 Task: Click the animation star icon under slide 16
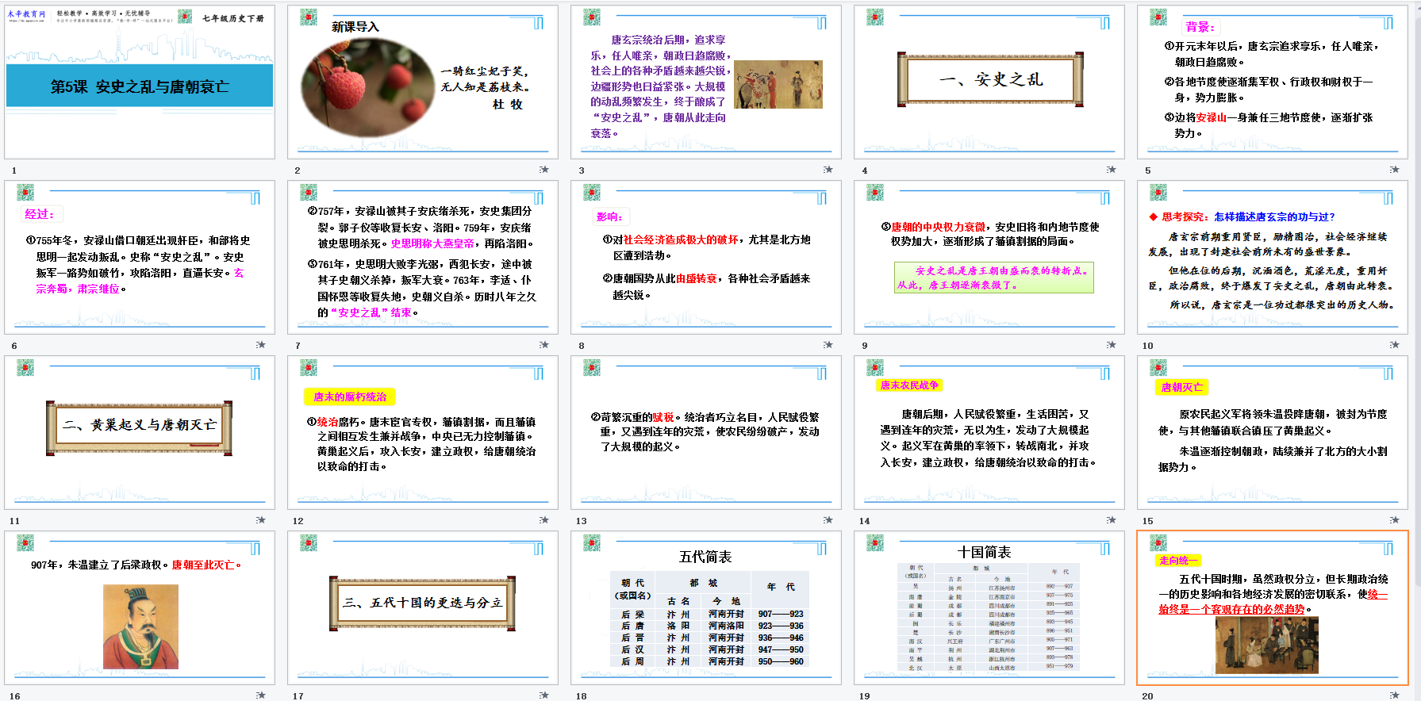(260, 695)
